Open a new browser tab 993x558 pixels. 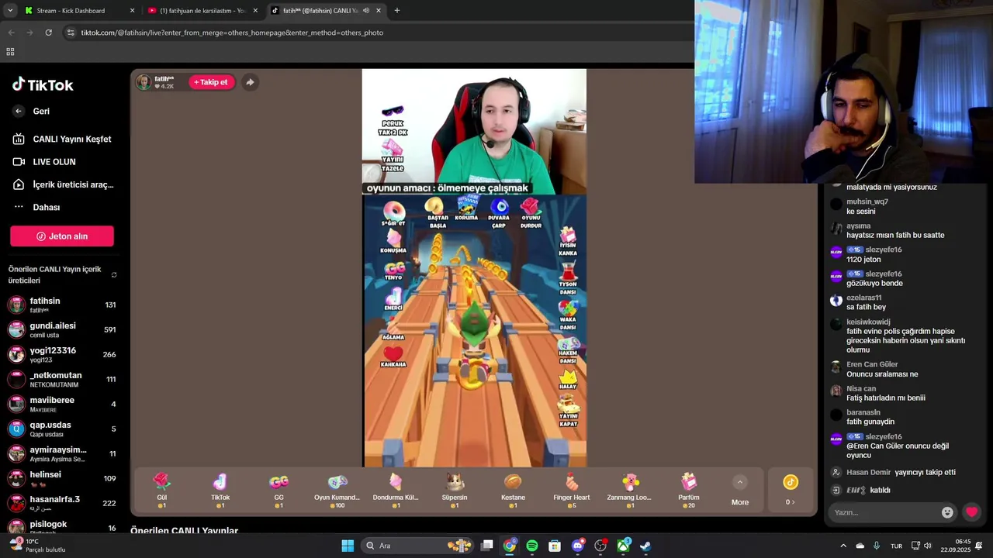pyautogui.click(x=397, y=11)
